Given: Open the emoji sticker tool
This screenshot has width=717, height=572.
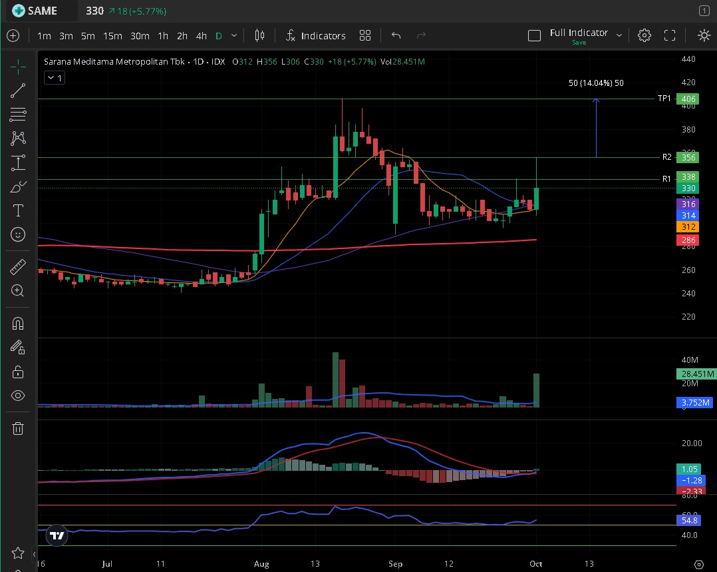Looking at the screenshot, I should pyautogui.click(x=18, y=234).
